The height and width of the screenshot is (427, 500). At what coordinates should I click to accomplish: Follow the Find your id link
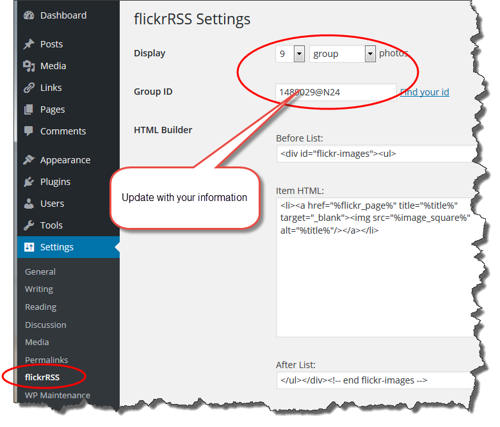pyautogui.click(x=424, y=92)
